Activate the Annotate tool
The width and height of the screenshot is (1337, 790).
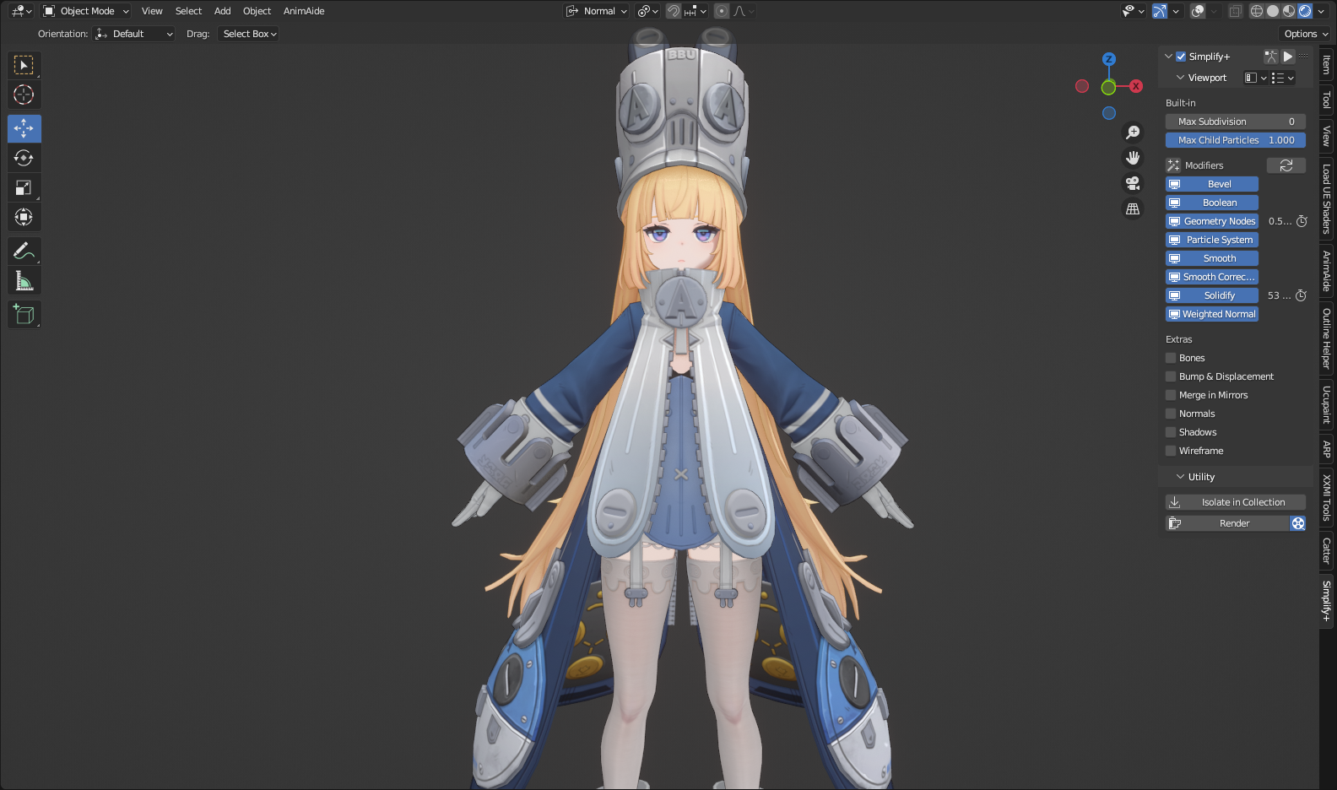coord(24,251)
